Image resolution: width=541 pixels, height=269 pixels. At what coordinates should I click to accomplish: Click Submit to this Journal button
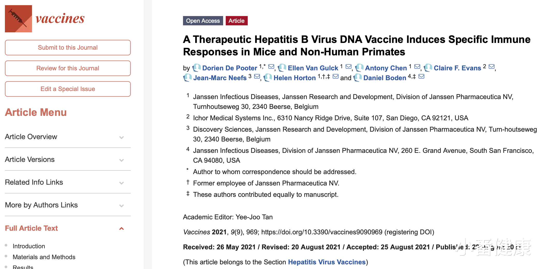tap(68, 48)
